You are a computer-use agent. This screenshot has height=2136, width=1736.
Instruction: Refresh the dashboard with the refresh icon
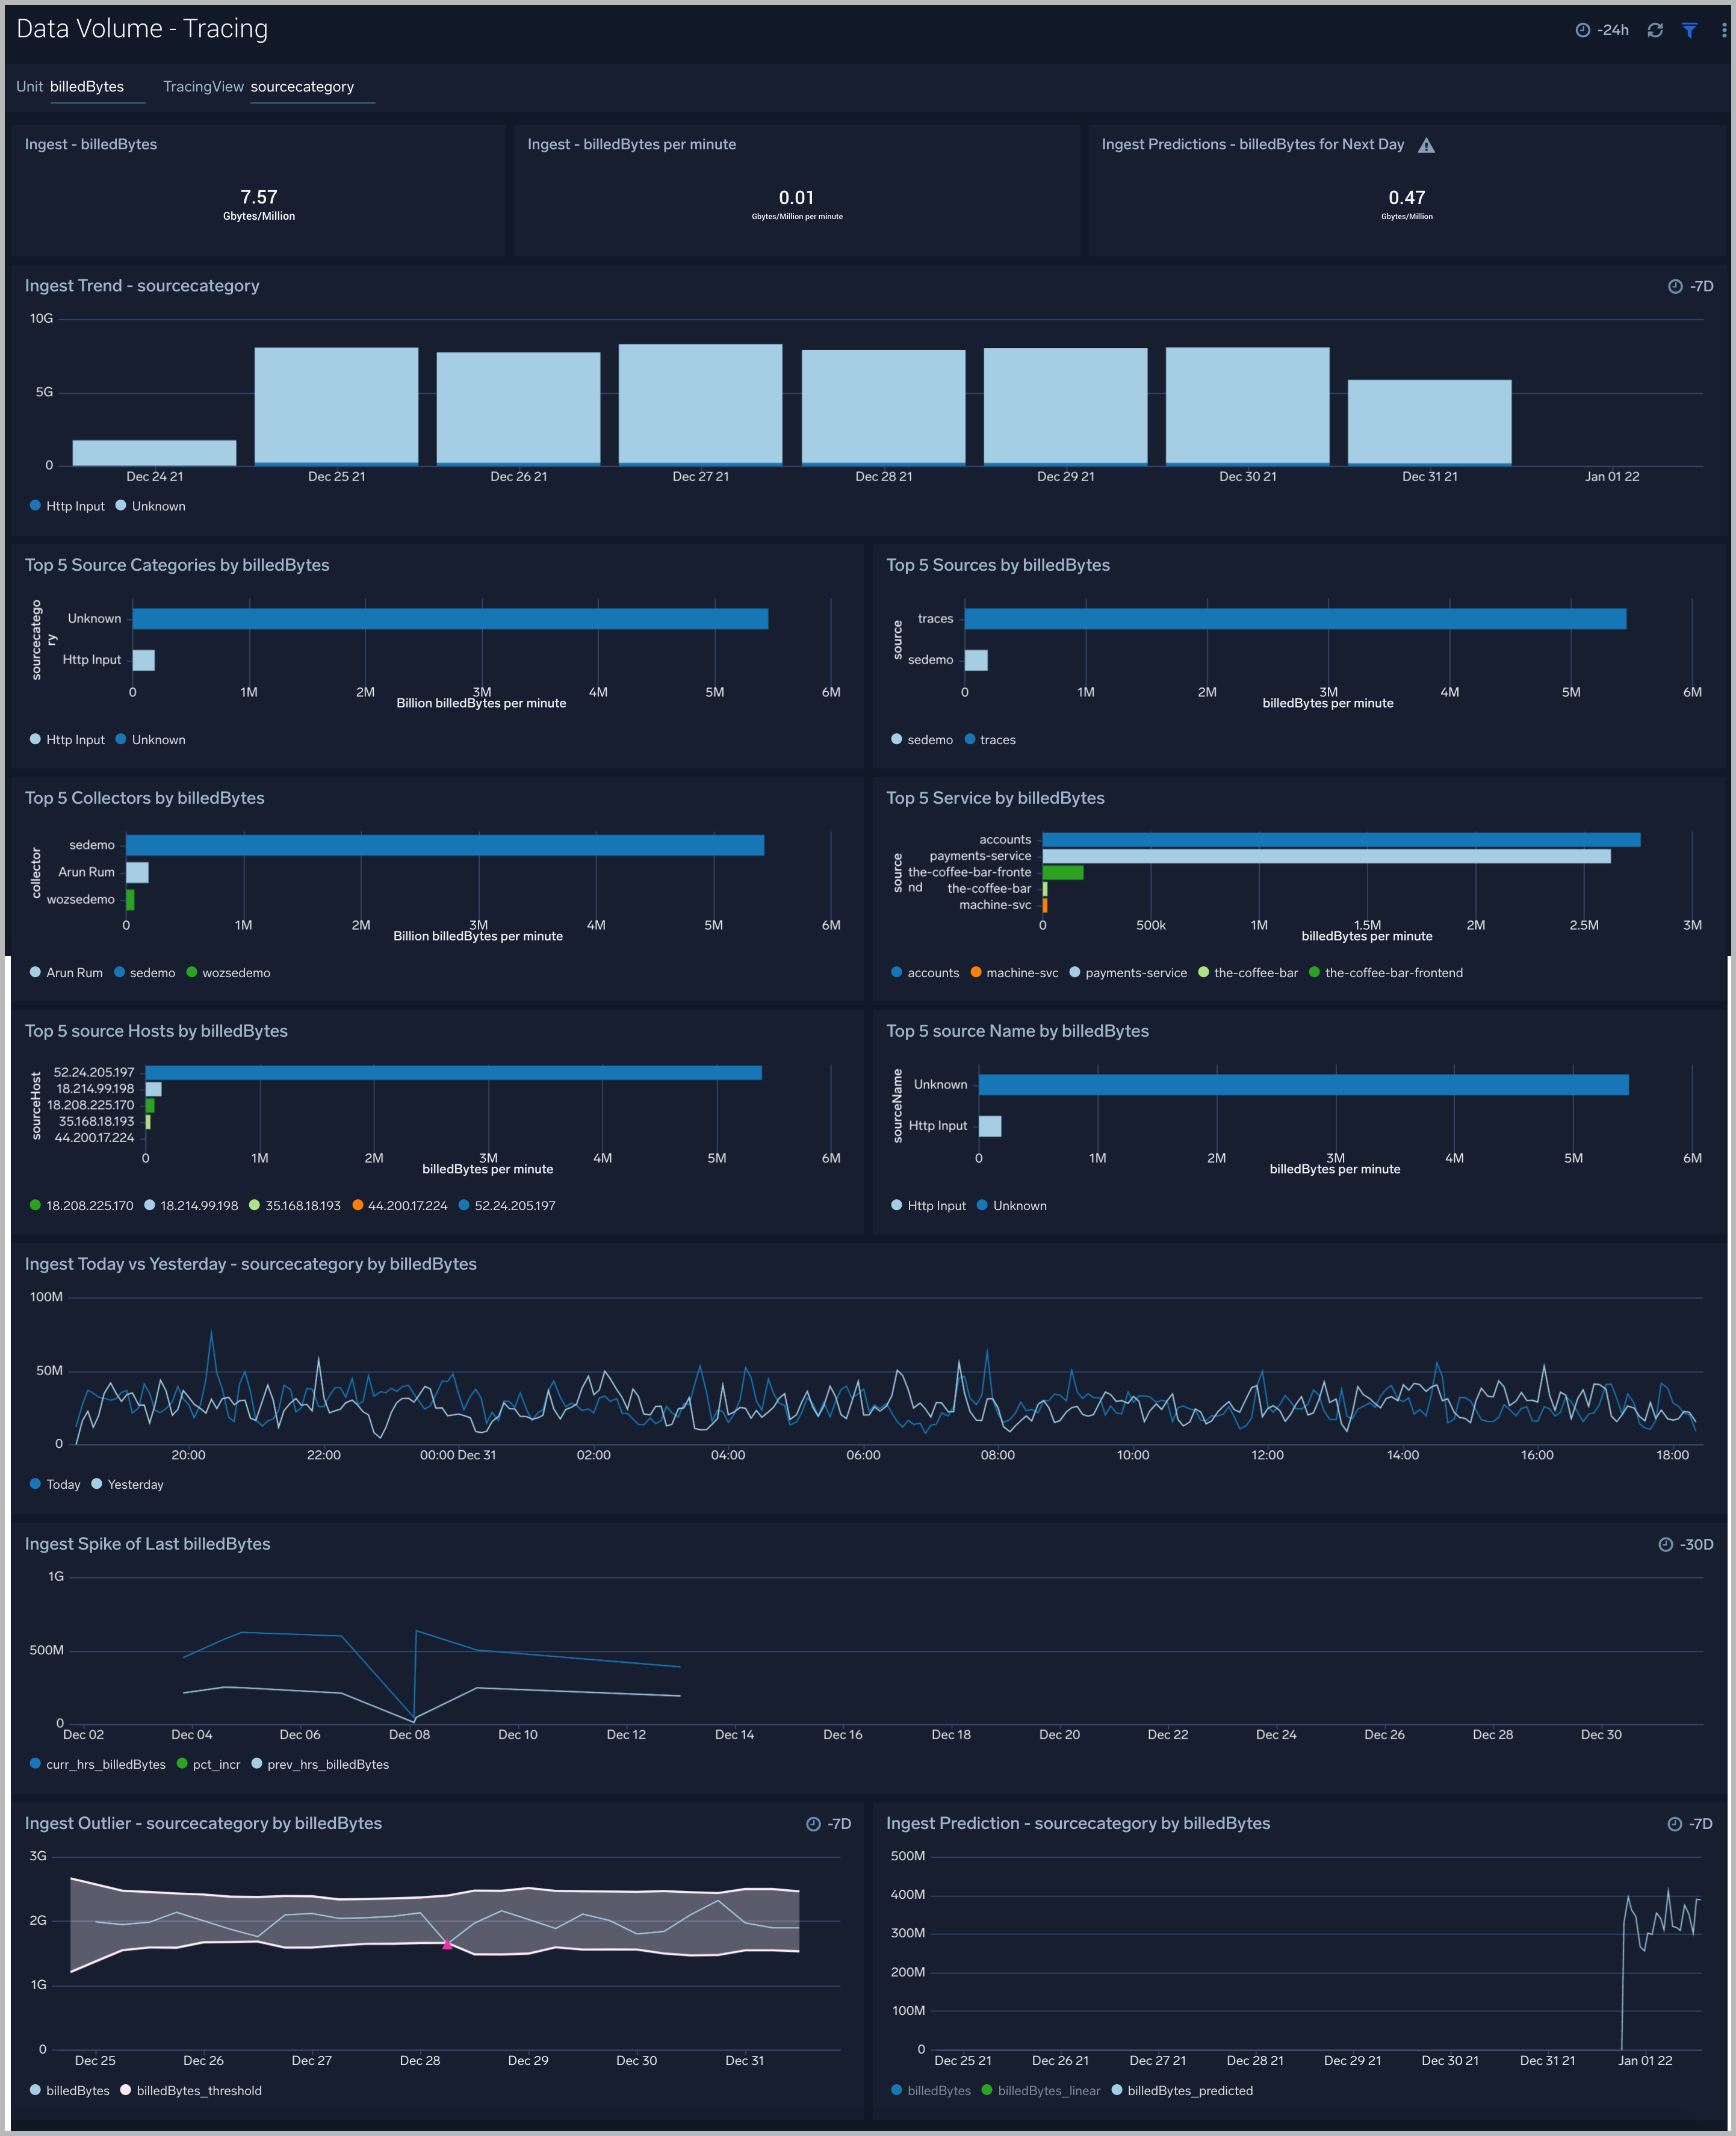point(1655,30)
